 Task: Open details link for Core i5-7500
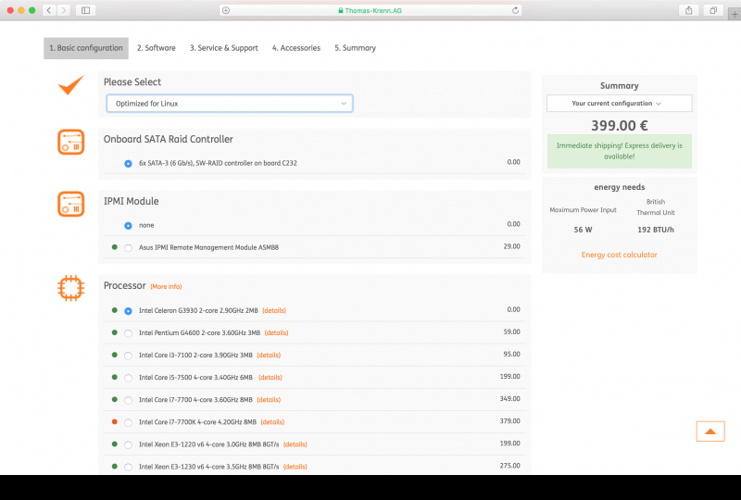pyautogui.click(x=270, y=377)
